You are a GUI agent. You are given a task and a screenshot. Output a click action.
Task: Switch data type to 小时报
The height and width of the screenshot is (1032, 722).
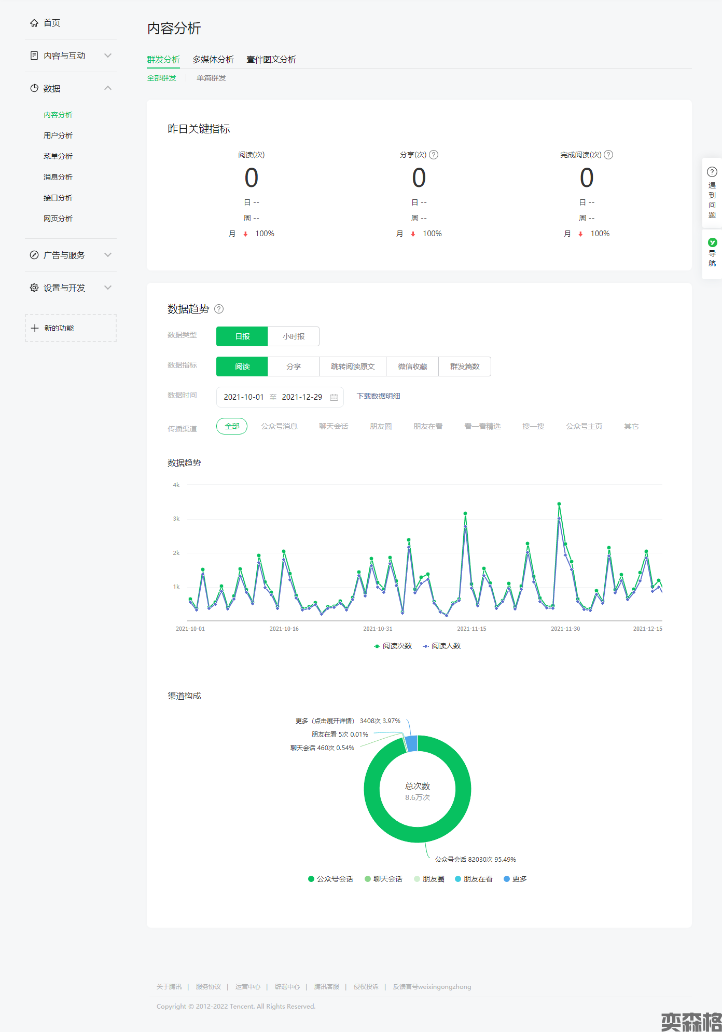(294, 336)
